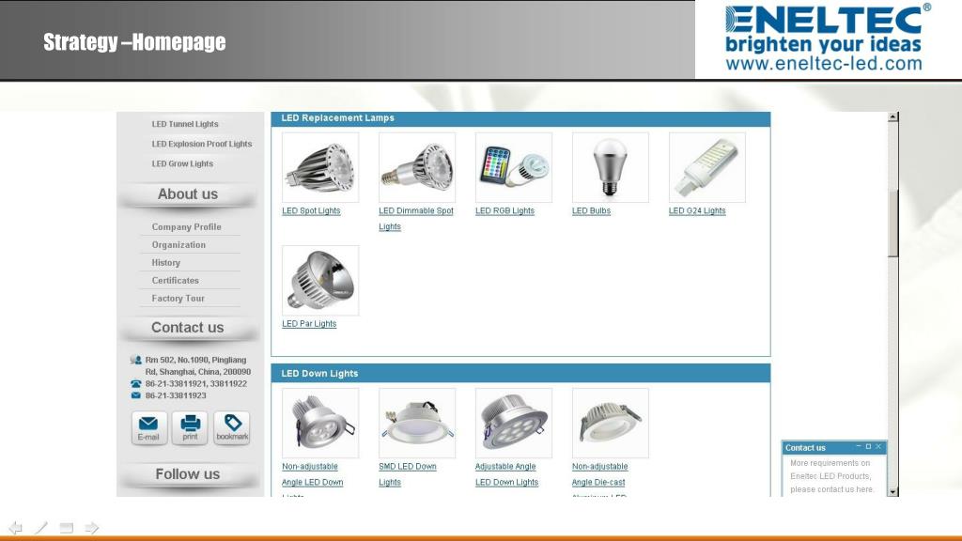Click the www.eneltec-led.com website address
This screenshot has height=541, width=962.
point(823,64)
